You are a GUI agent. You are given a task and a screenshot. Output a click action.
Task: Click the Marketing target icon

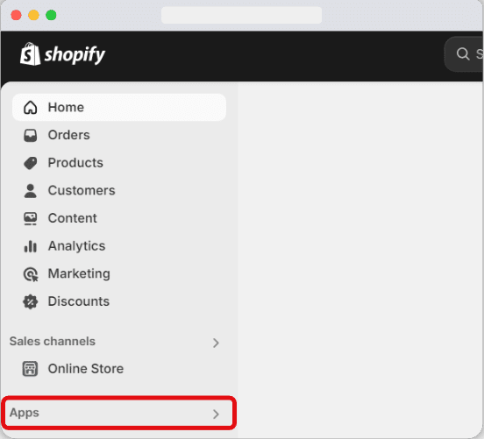31,274
